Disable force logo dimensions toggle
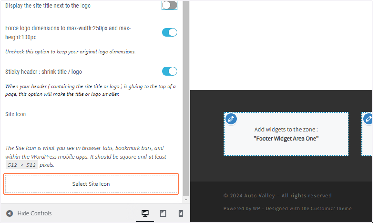 (x=169, y=33)
